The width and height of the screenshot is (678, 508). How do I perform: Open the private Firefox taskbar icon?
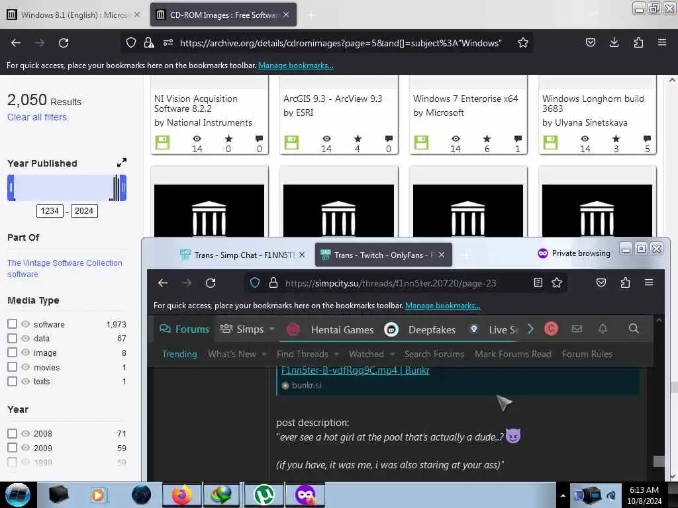(305, 495)
